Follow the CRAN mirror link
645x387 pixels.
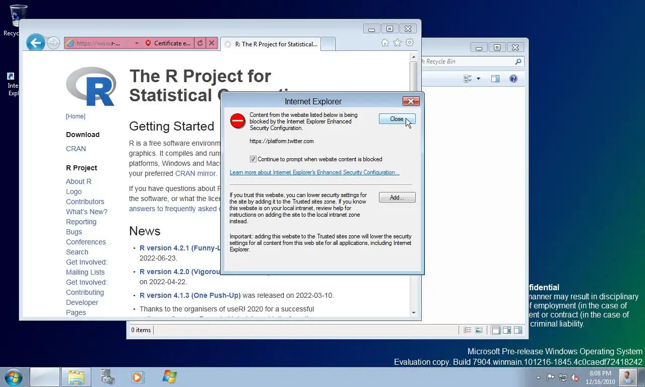coord(196,173)
